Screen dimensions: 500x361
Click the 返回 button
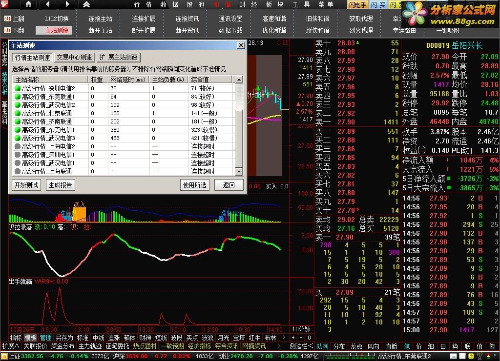(x=229, y=185)
